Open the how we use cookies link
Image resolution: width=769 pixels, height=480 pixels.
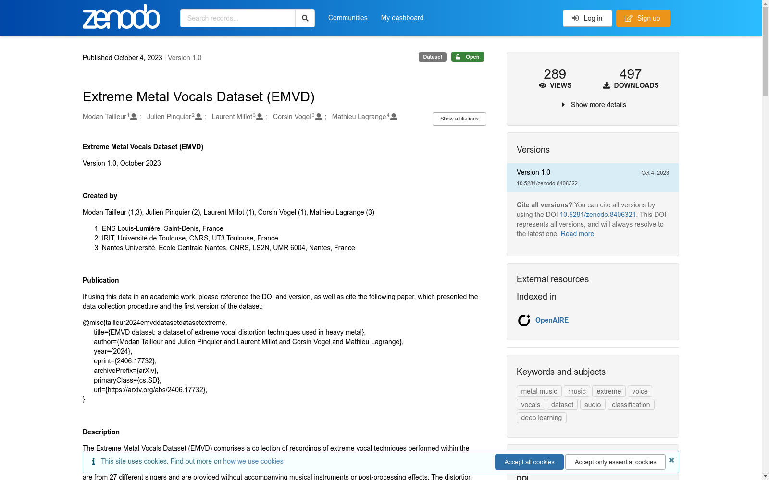point(253,461)
